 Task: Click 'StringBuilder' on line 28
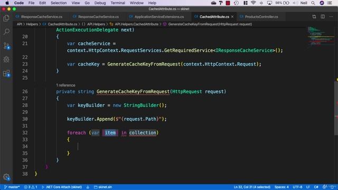coord(141,106)
